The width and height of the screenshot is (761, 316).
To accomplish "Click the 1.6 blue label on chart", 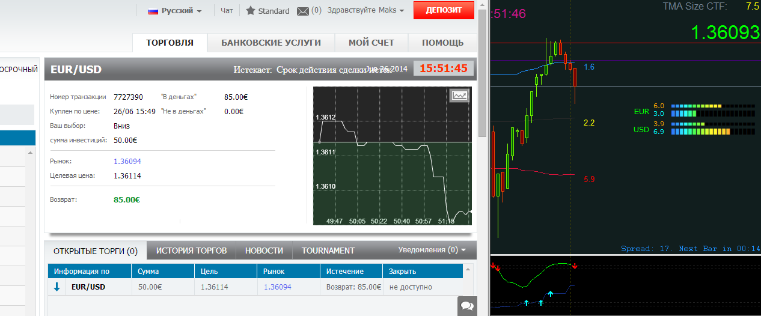I will pos(589,67).
